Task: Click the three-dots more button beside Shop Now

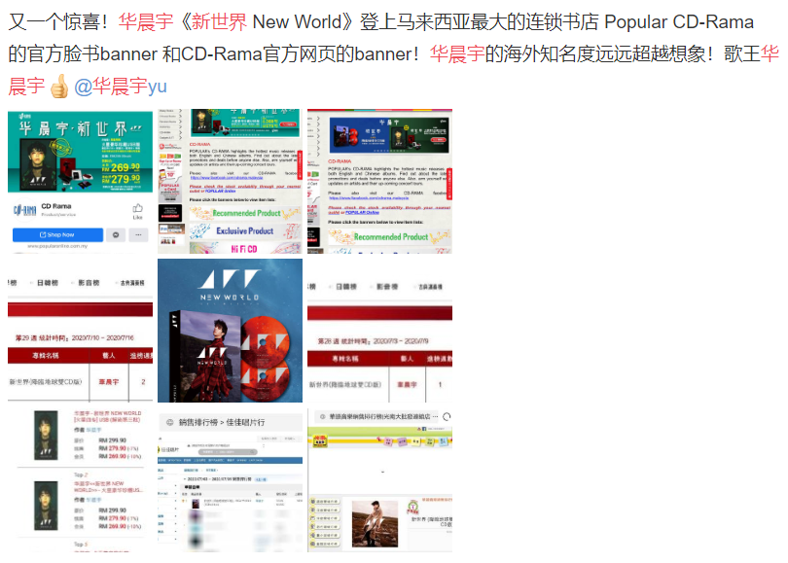Action: [138, 234]
